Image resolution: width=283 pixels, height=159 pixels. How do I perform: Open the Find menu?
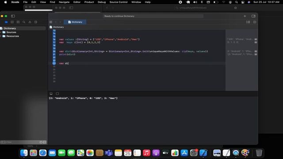[52, 2]
